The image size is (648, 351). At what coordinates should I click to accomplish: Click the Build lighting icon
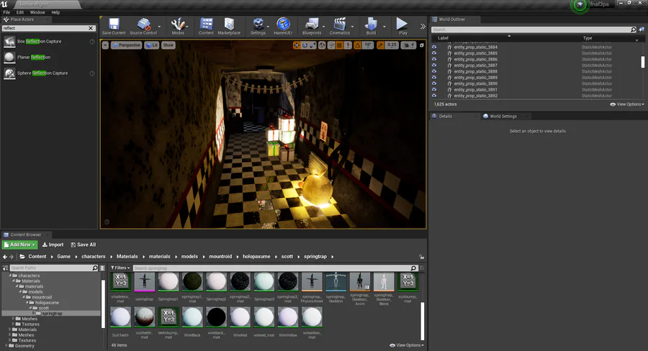(371, 25)
